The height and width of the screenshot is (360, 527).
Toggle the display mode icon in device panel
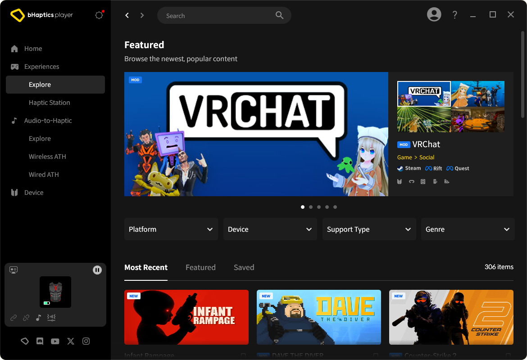coord(14,270)
